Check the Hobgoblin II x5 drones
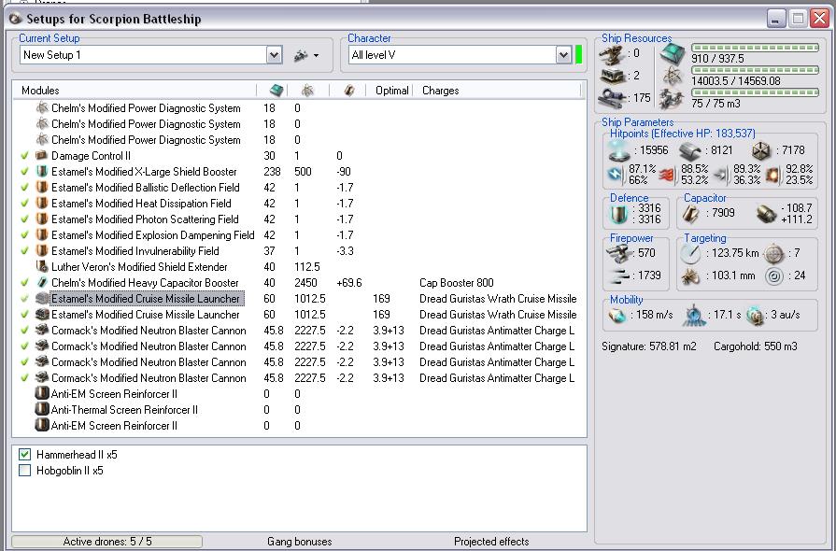 pyautogui.click(x=24, y=471)
